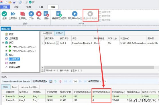This screenshot has height=105, width=159.
Task: Click the green check icon in title bar
Action: click(x=30, y=2)
